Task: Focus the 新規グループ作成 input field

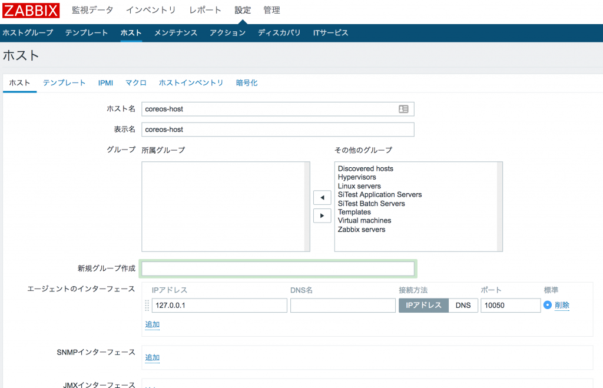Action: [278, 269]
